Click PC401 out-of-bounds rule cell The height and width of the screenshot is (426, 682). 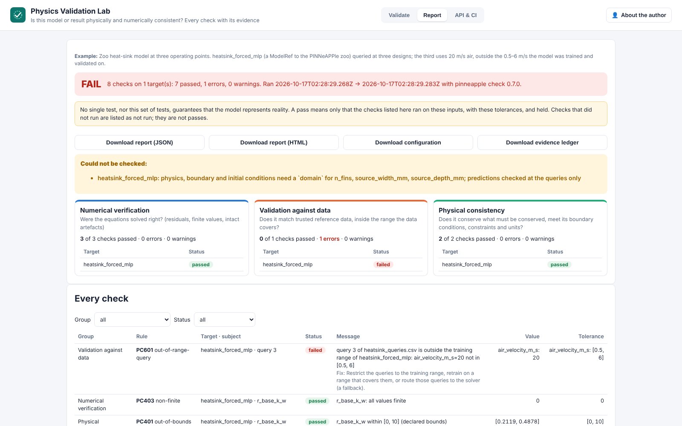pyautogui.click(x=164, y=421)
